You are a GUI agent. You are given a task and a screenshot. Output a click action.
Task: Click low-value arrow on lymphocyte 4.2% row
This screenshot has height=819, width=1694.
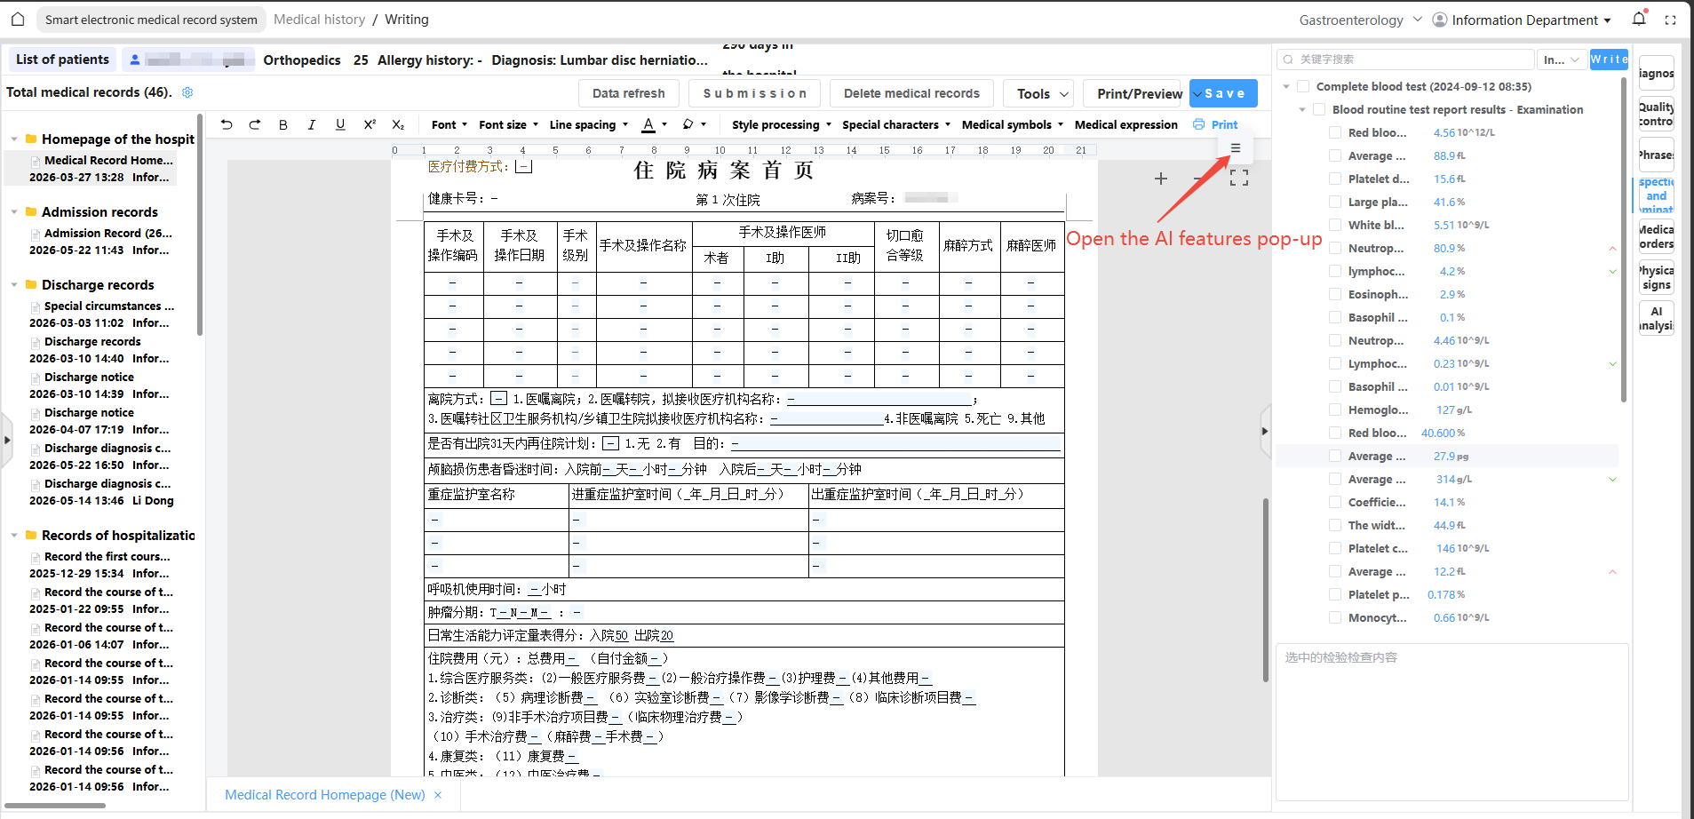[x=1612, y=272]
